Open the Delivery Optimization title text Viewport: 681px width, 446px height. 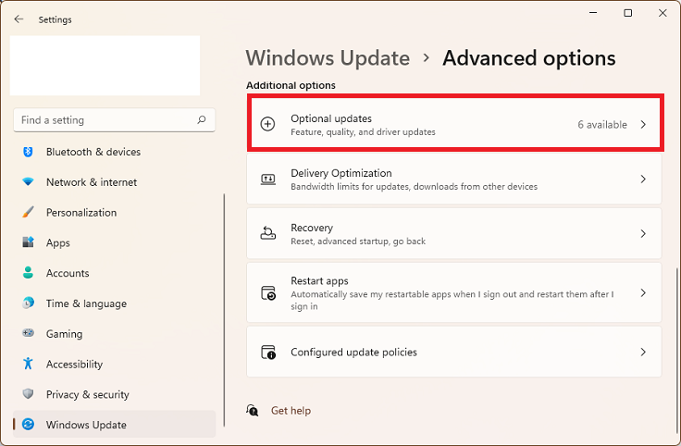coord(340,173)
